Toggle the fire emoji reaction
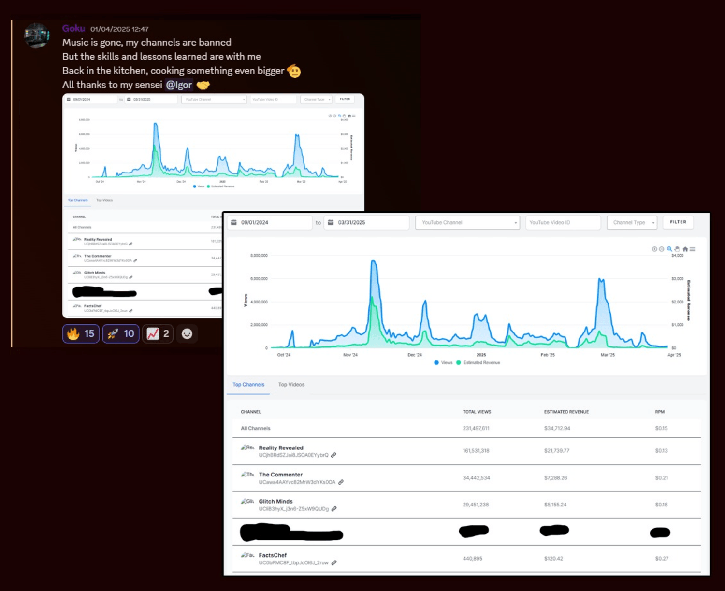The height and width of the screenshot is (591, 725). tap(81, 334)
